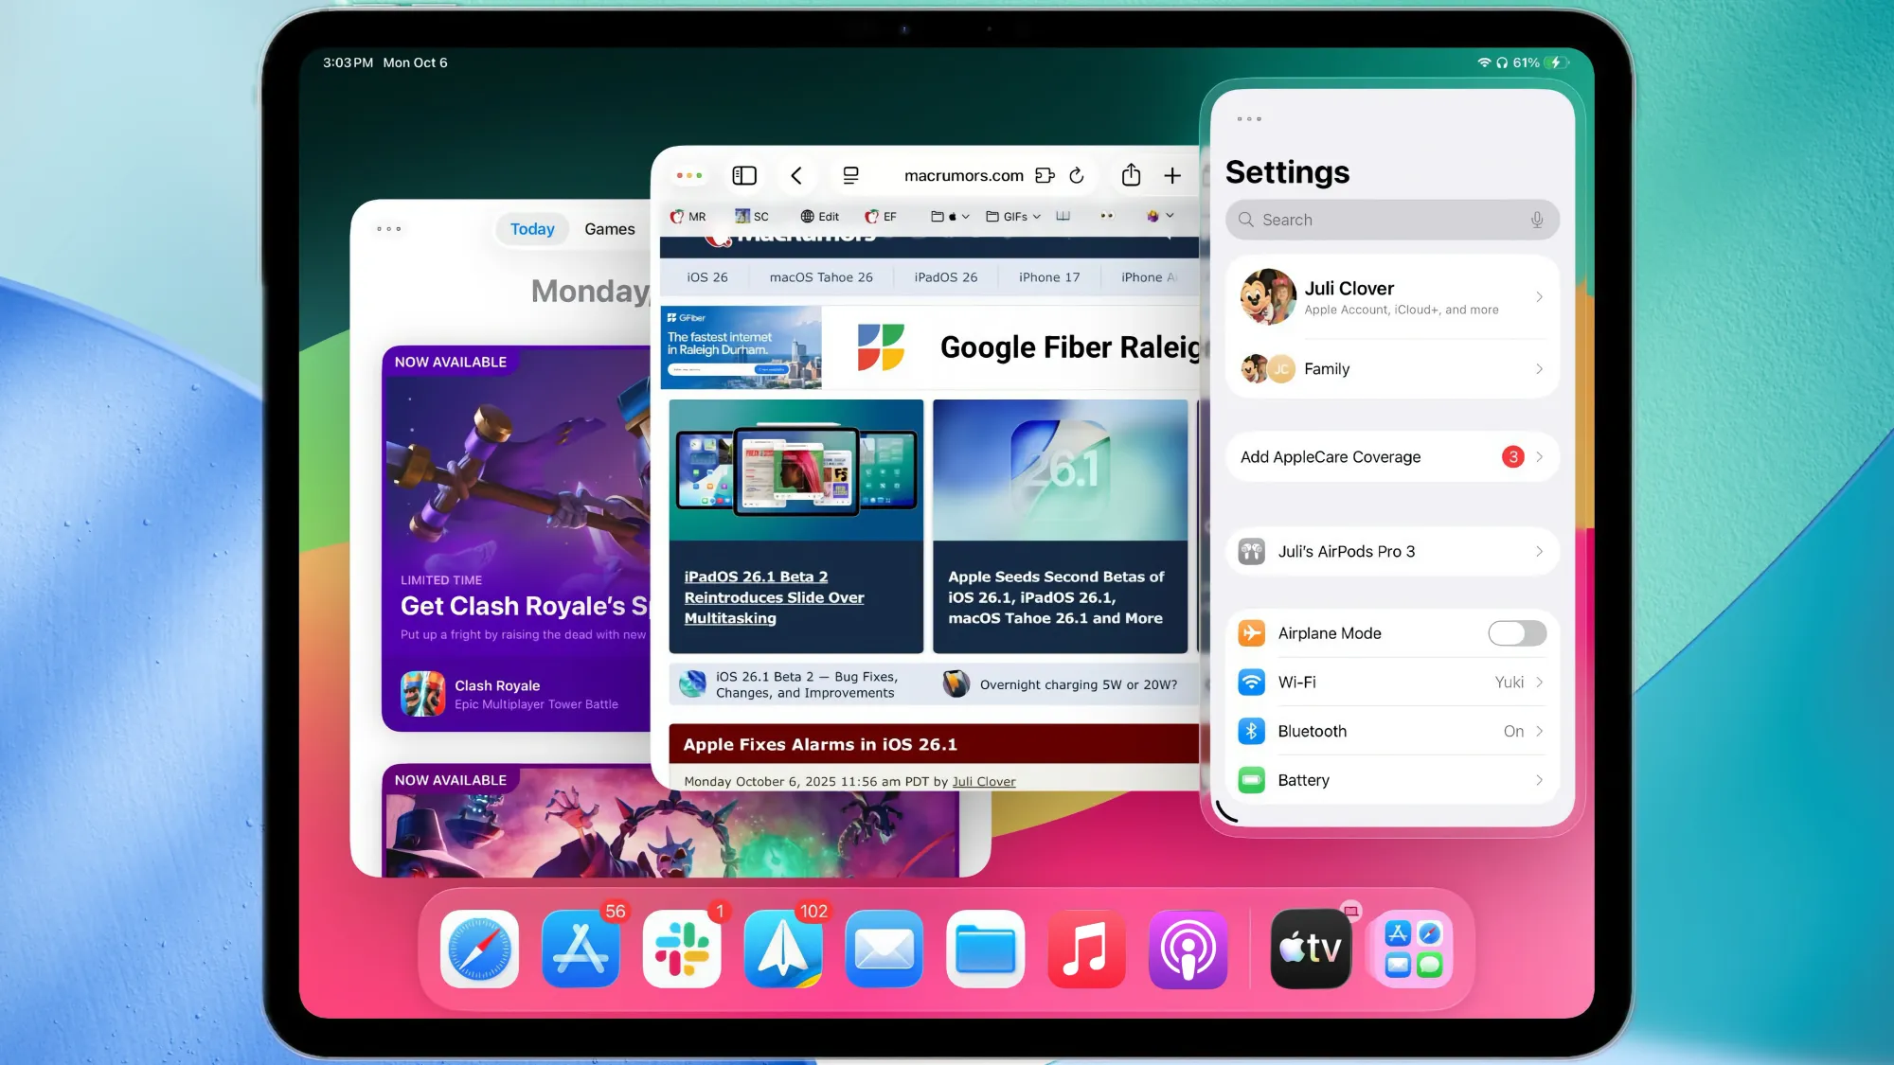Tap the Share icon in Safari toolbar
Viewport: 1894px width, 1065px height.
(x=1130, y=175)
